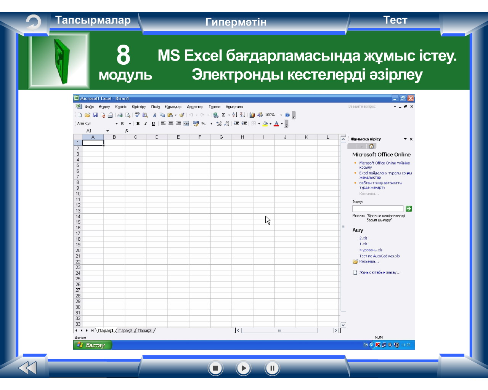Open the Arial Cyr font dropdown
The image size is (488, 390).
click(x=117, y=123)
